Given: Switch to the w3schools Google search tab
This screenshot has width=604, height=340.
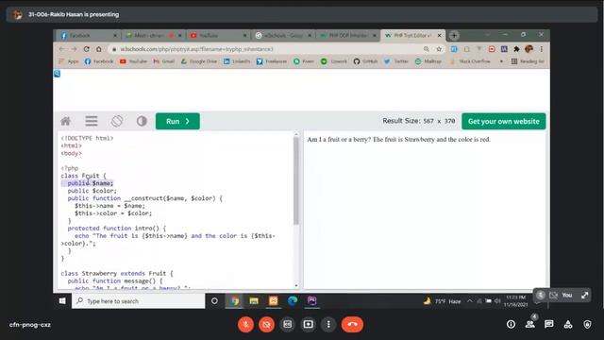Looking at the screenshot, I should [x=283, y=36].
